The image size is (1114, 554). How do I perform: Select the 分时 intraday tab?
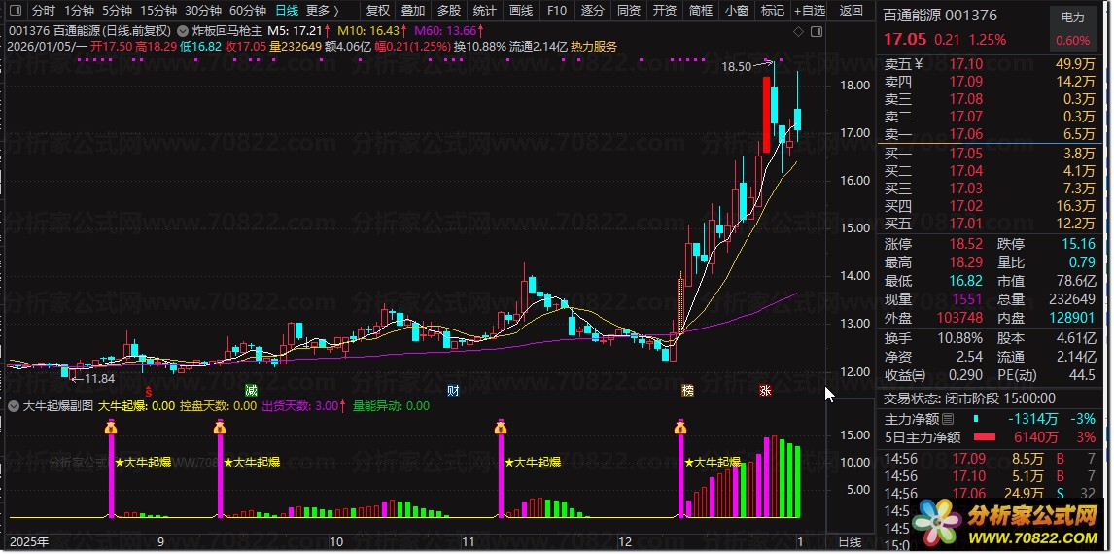coord(44,11)
